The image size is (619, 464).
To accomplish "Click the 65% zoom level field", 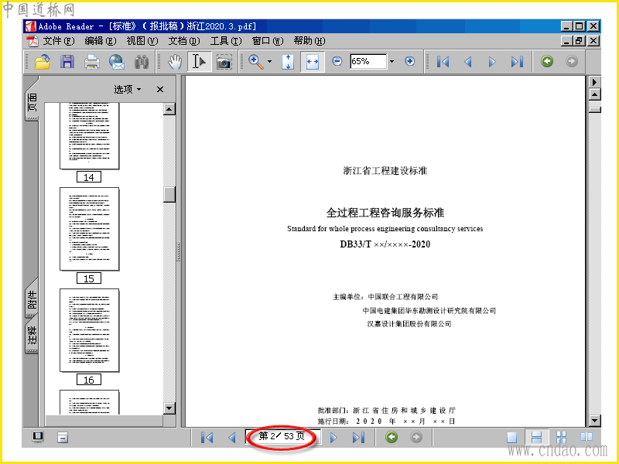I will 368,61.
